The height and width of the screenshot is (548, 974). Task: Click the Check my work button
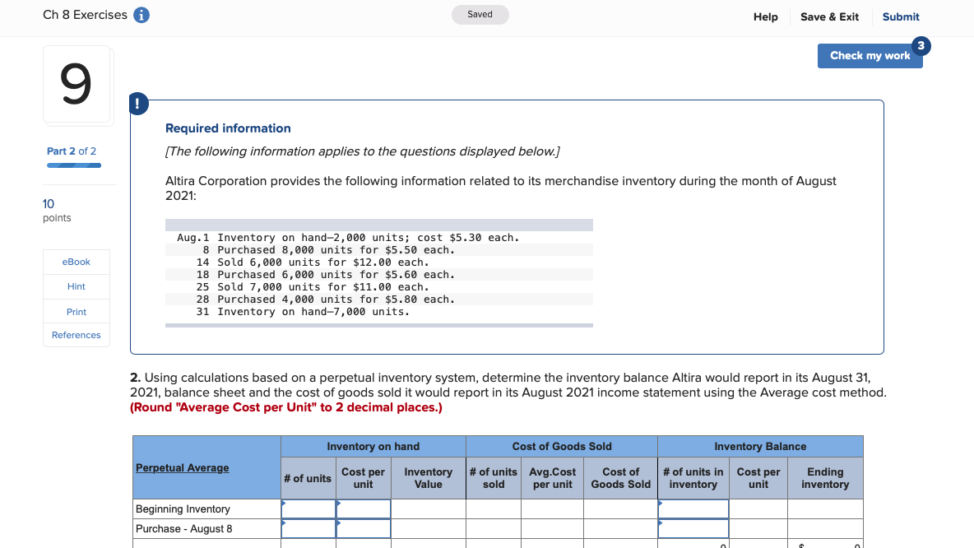[x=870, y=55]
